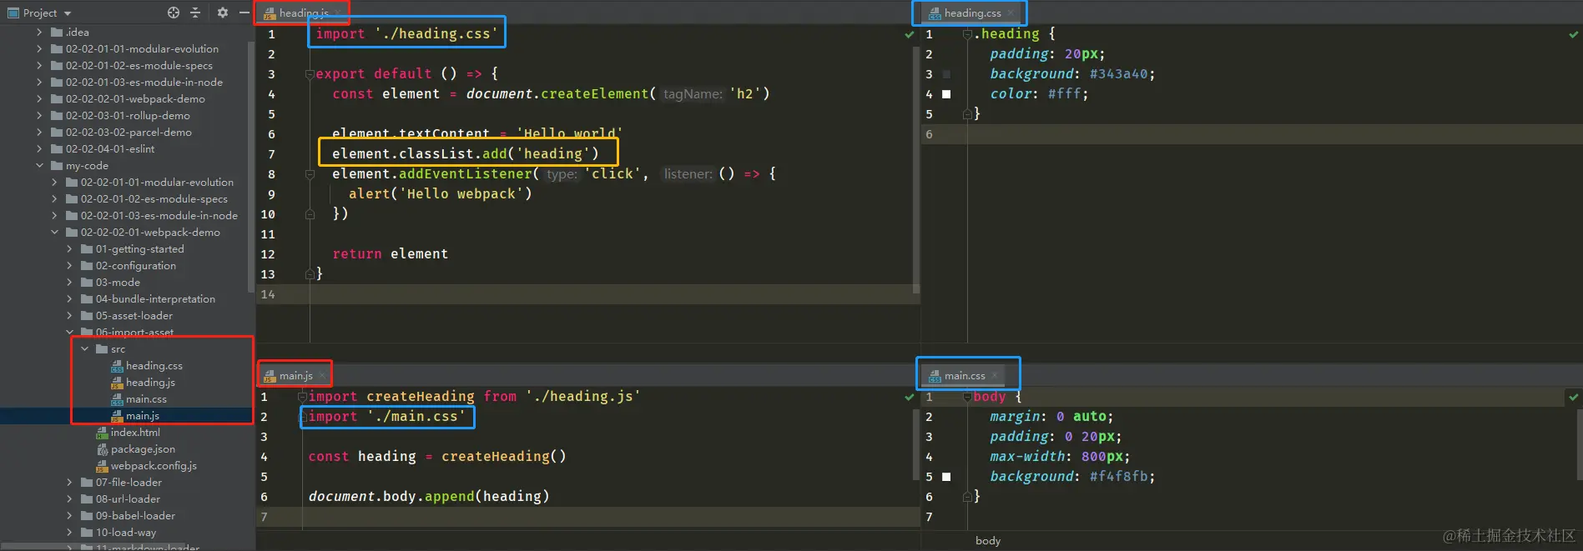Screen dimensions: 1583x551
Task: Select index.html in project tree
Action: pyautogui.click(x=134, y=433)
